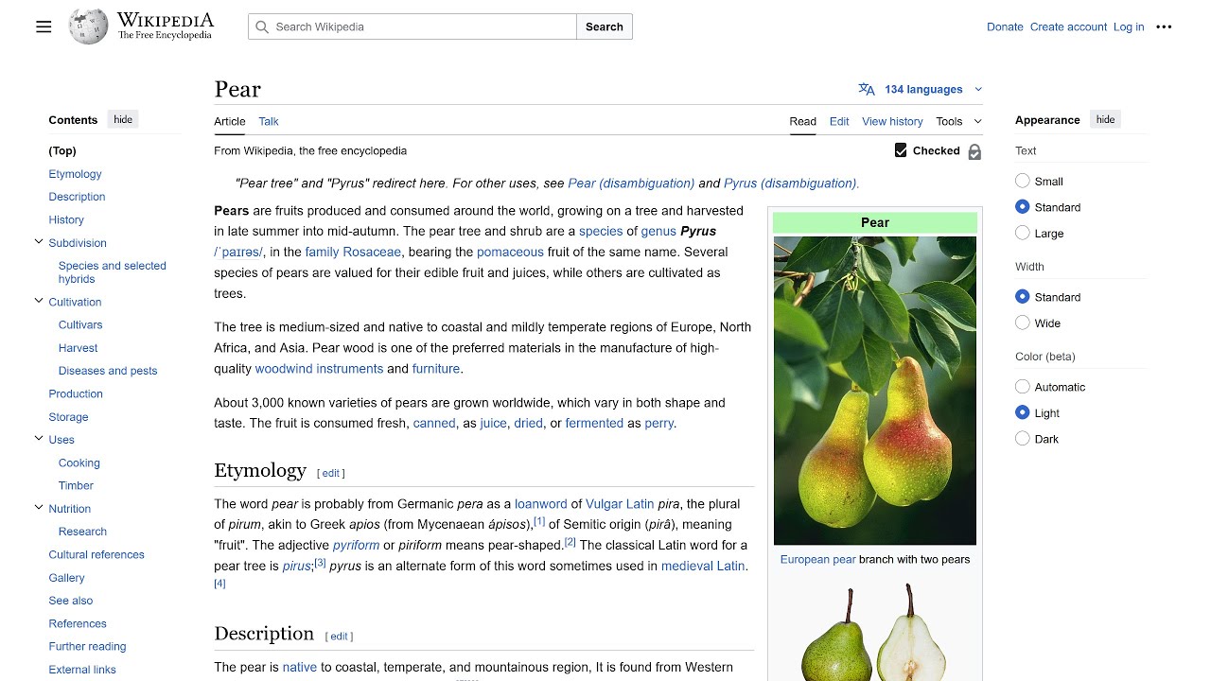Select Standard text size
Viewport: 1211px width, 681px height.
click(x=1022, y=207)
